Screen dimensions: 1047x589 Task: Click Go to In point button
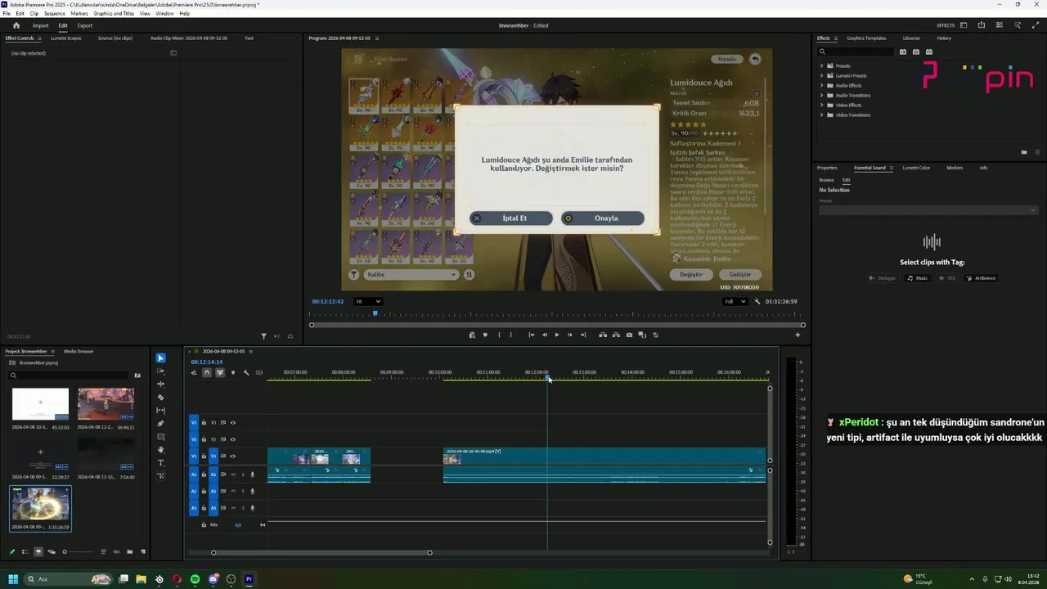click(532, 335)
